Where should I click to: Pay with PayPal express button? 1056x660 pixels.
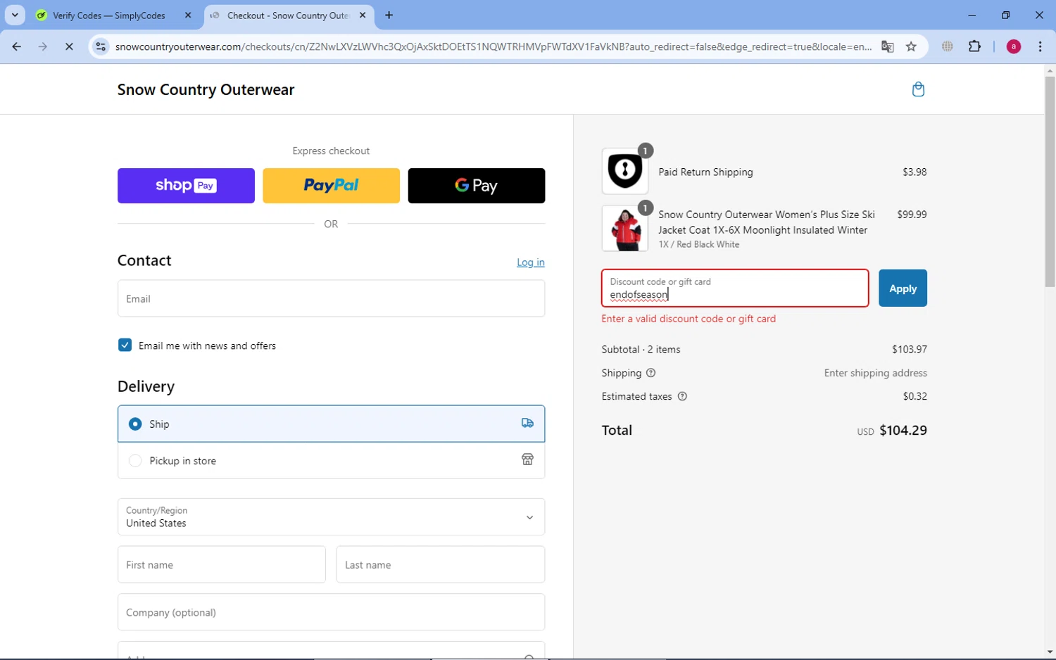pos(331,186)
